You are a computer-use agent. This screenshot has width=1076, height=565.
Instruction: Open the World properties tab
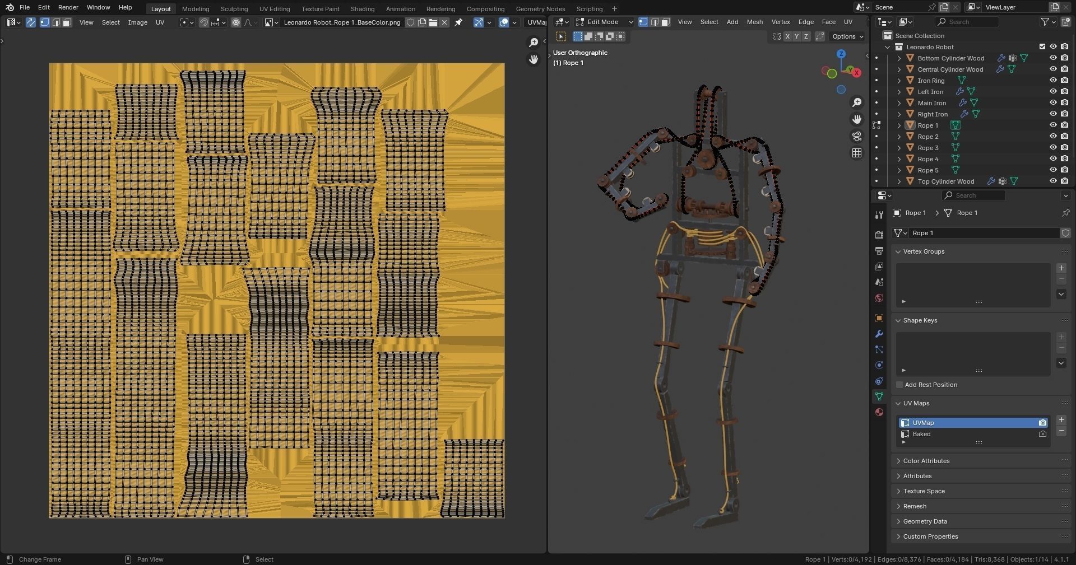click(879, 297)
